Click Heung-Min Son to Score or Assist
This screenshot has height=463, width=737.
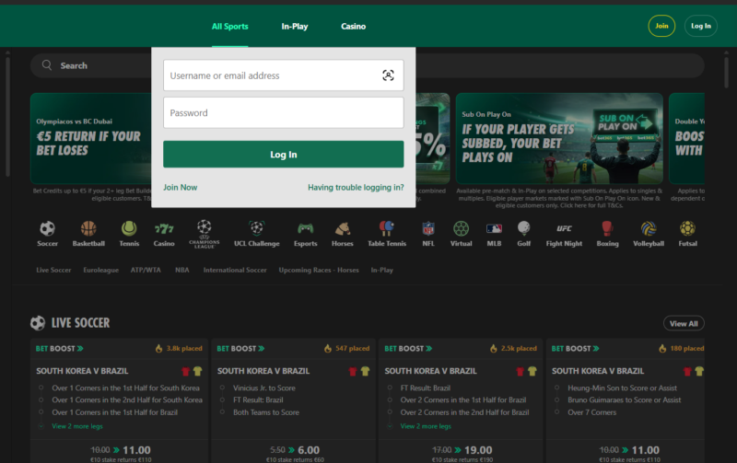click(x=622, y=388)
